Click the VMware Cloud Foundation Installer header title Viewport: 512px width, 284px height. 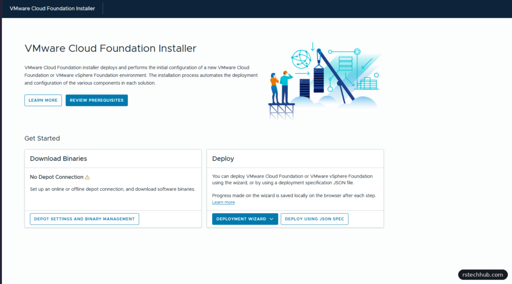coord(52,8)
